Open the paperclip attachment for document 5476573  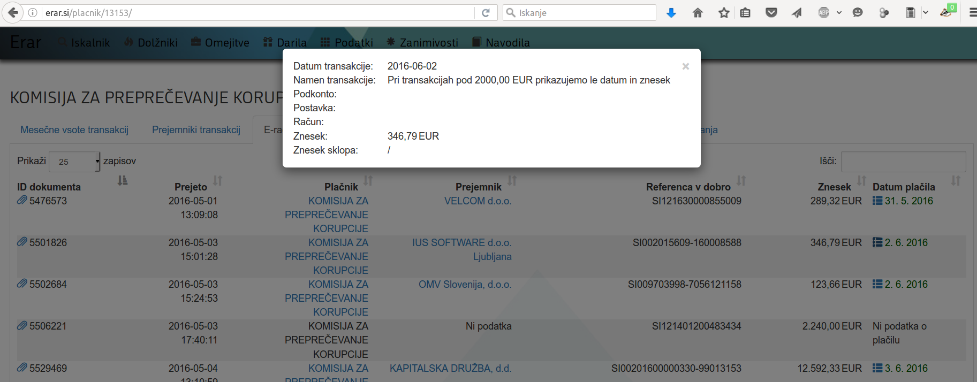pyautogui.click(x=22, y=200)
